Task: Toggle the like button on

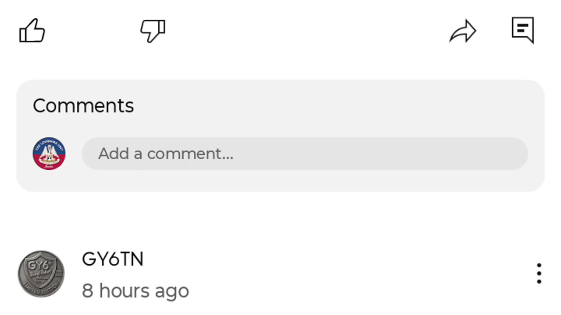Action: pos(32,31)
